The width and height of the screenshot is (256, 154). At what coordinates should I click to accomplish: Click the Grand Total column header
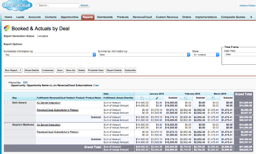coord(244,94)
